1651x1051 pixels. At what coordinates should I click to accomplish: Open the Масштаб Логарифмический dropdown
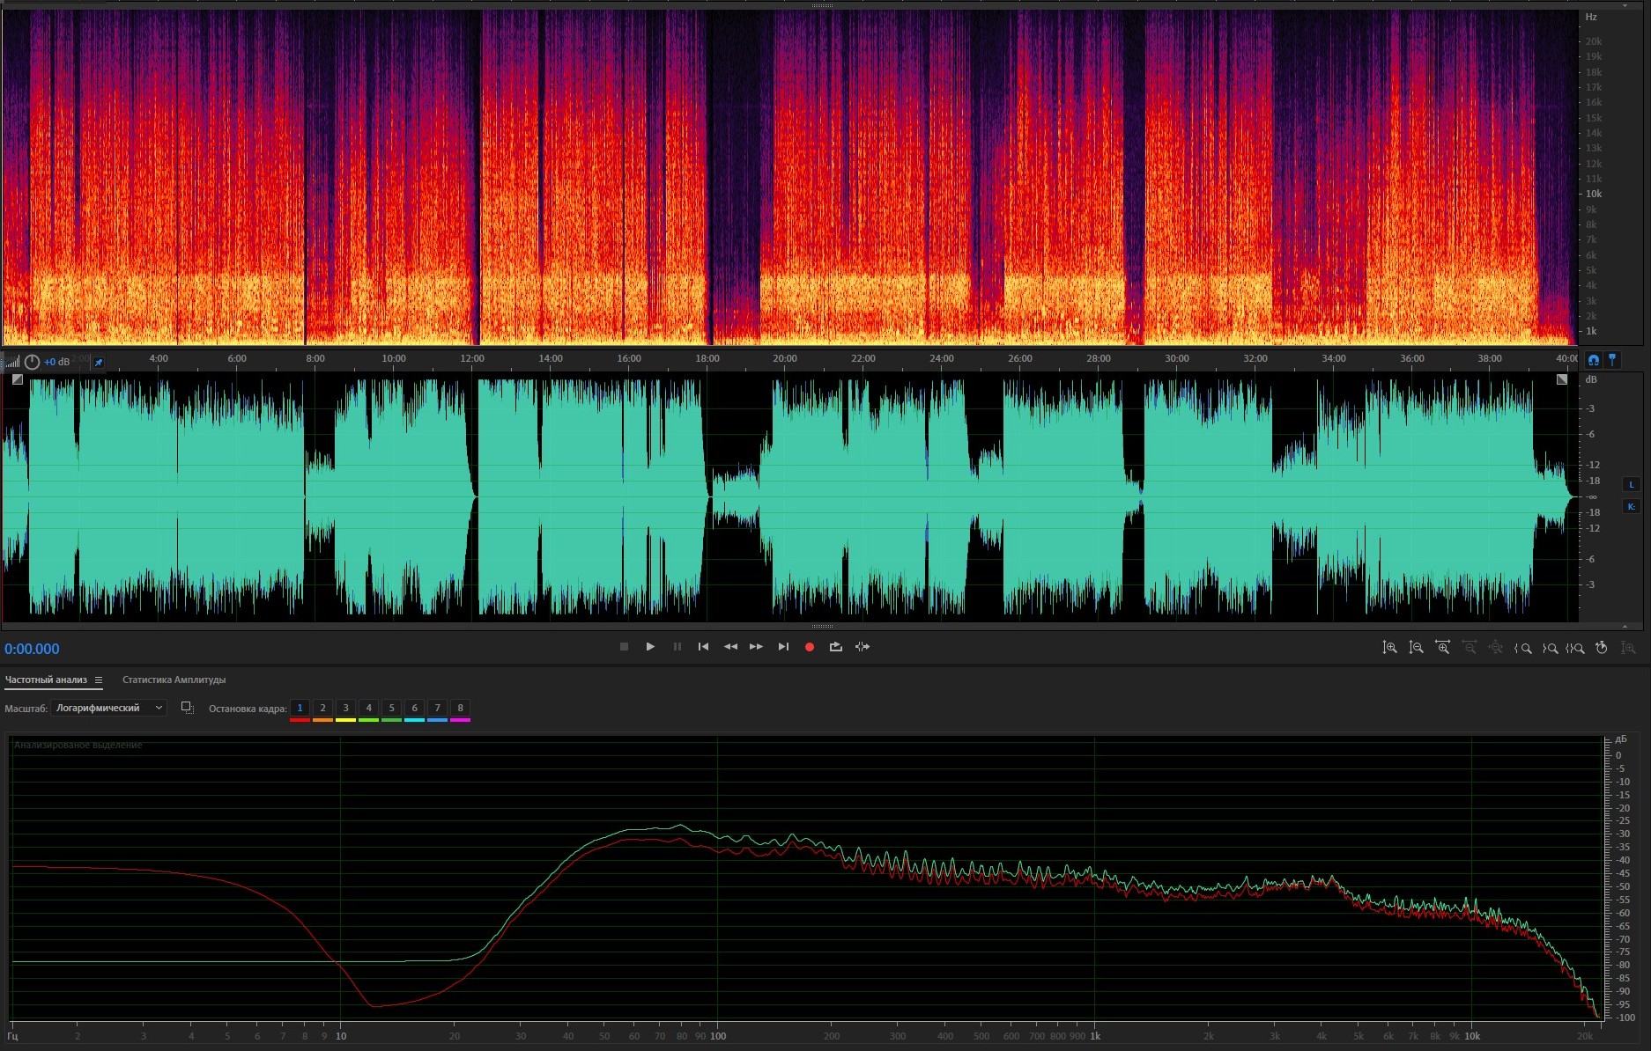click(x=108, y=708)
